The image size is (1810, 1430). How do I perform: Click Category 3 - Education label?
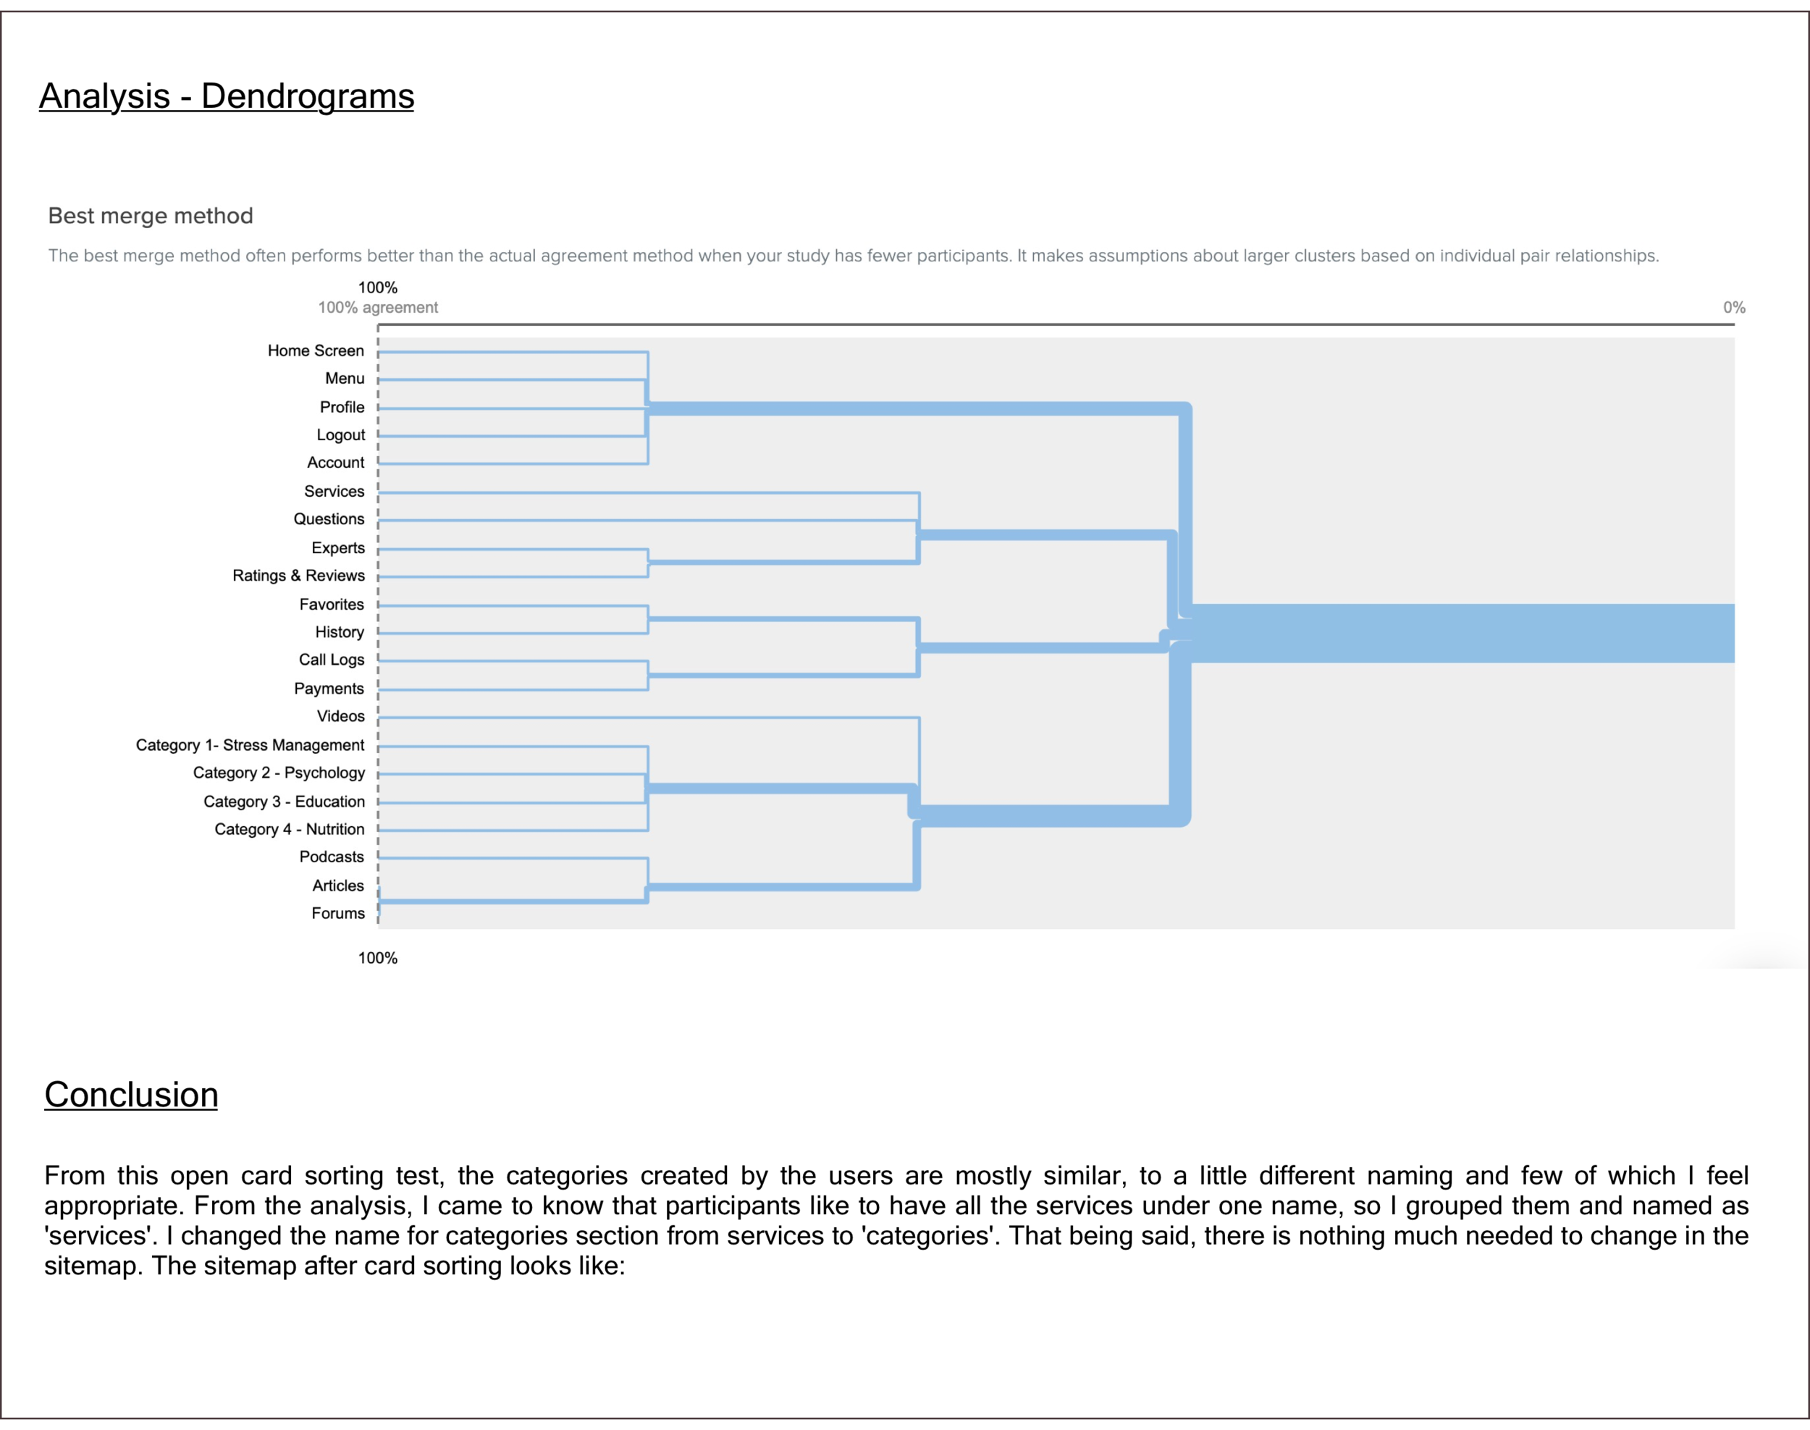(284, 802)
